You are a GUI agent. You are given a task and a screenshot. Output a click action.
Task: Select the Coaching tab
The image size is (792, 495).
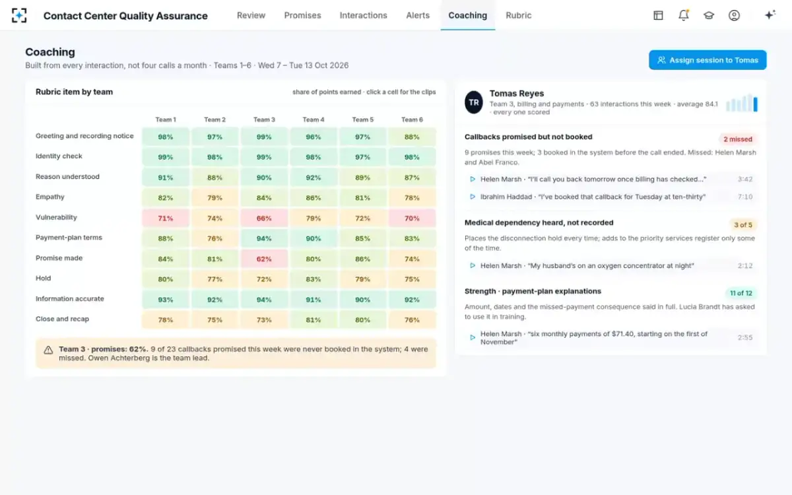(467, 15)
